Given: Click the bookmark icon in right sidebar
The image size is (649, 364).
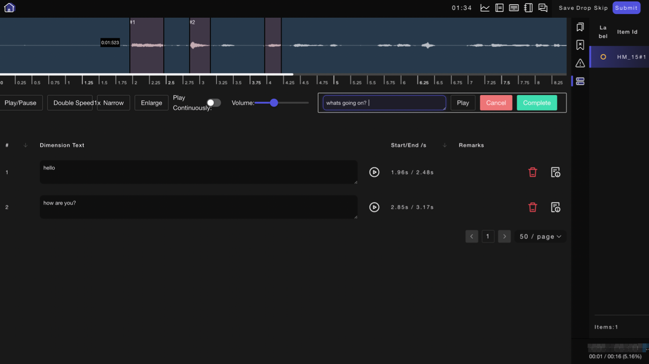Looking at the screenshot, I should point(580,27).
